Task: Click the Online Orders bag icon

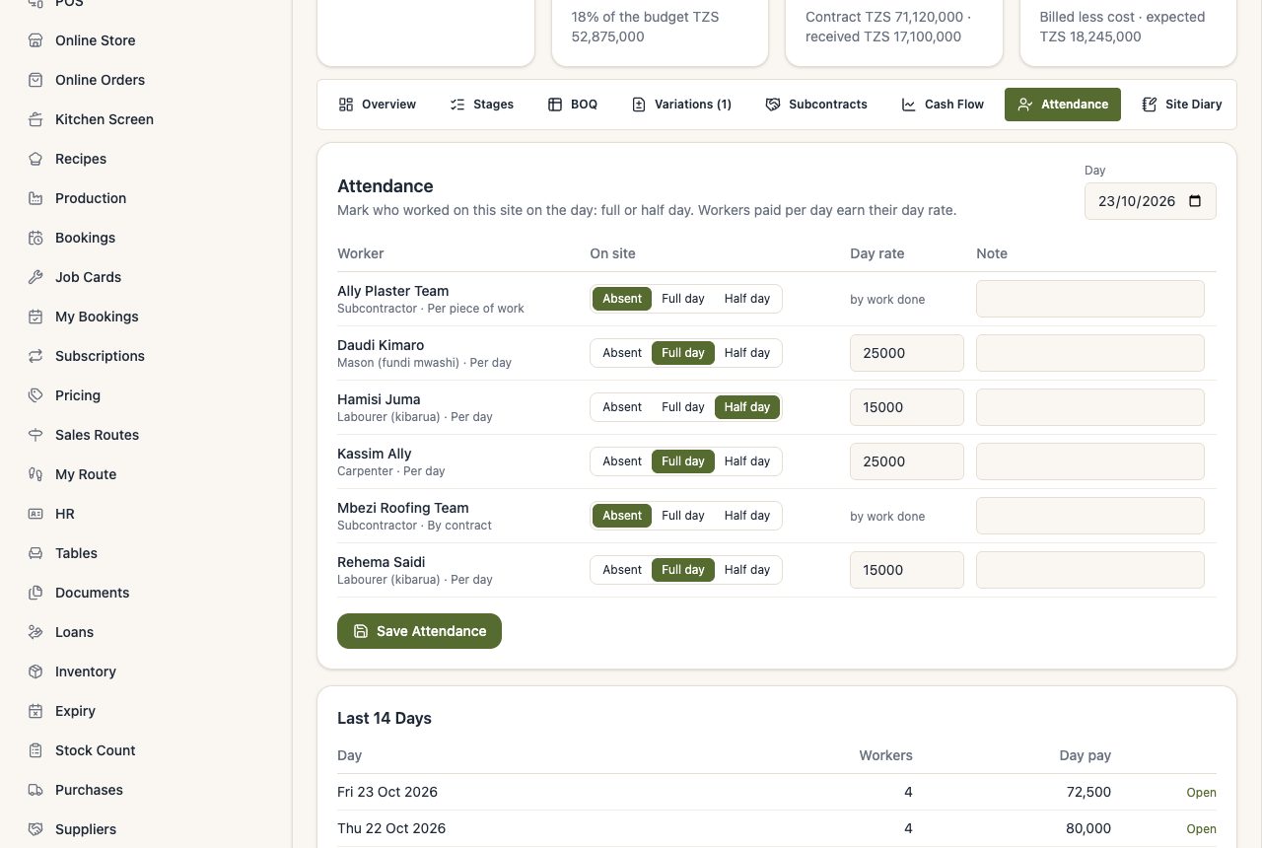Action: 35,80
